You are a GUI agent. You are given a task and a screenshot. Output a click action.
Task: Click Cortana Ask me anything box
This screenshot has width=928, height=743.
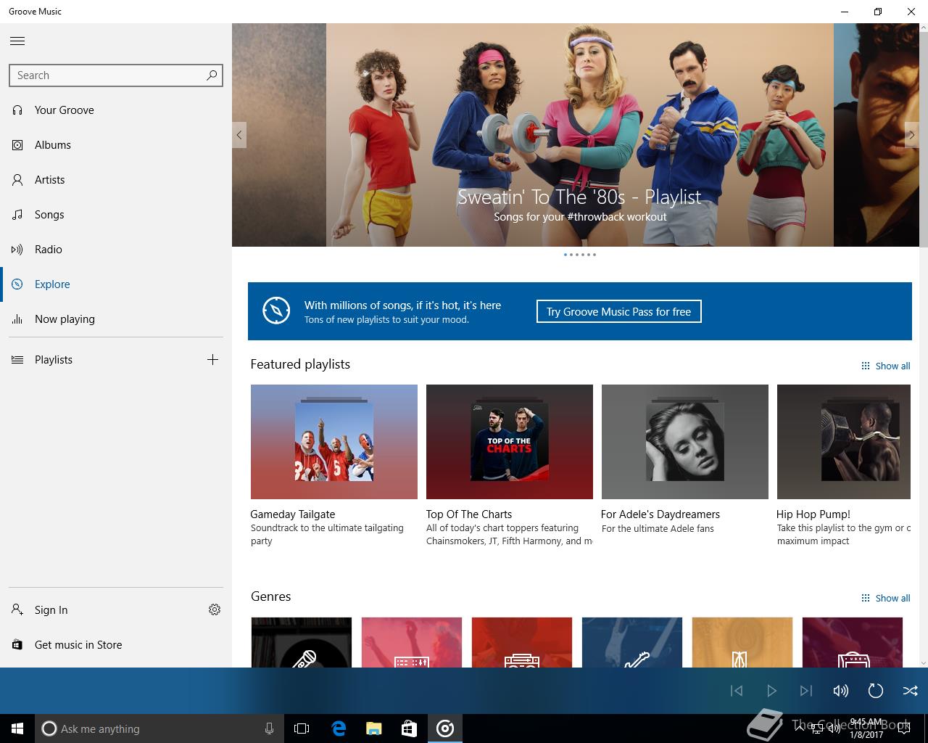click(x=159, y=728)
